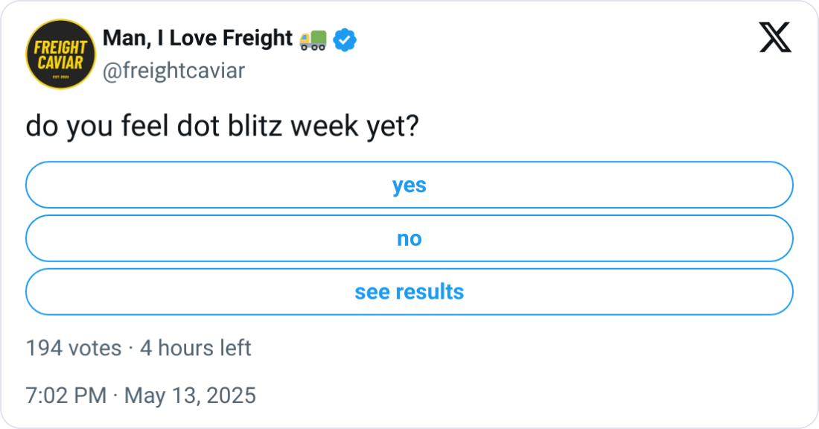This screenshot has height=429, width=819.
Task: Click the May 13, 2025 date
Action: [190, 395]
